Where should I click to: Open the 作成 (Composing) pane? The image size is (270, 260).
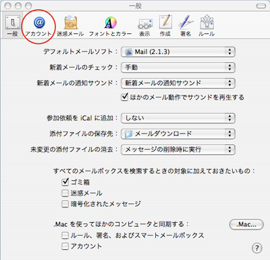pyautogui.click(x=165, y=26)
